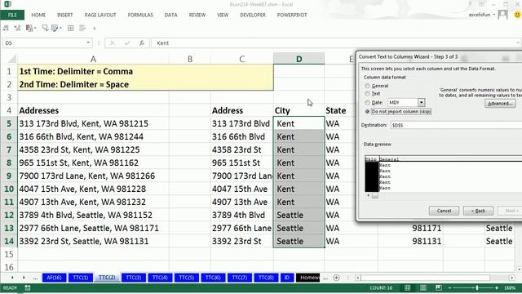This screenshot has width=522, height=294.
Task: Click previous sheet tab scroll arrow
Action: tap(12, 278)
